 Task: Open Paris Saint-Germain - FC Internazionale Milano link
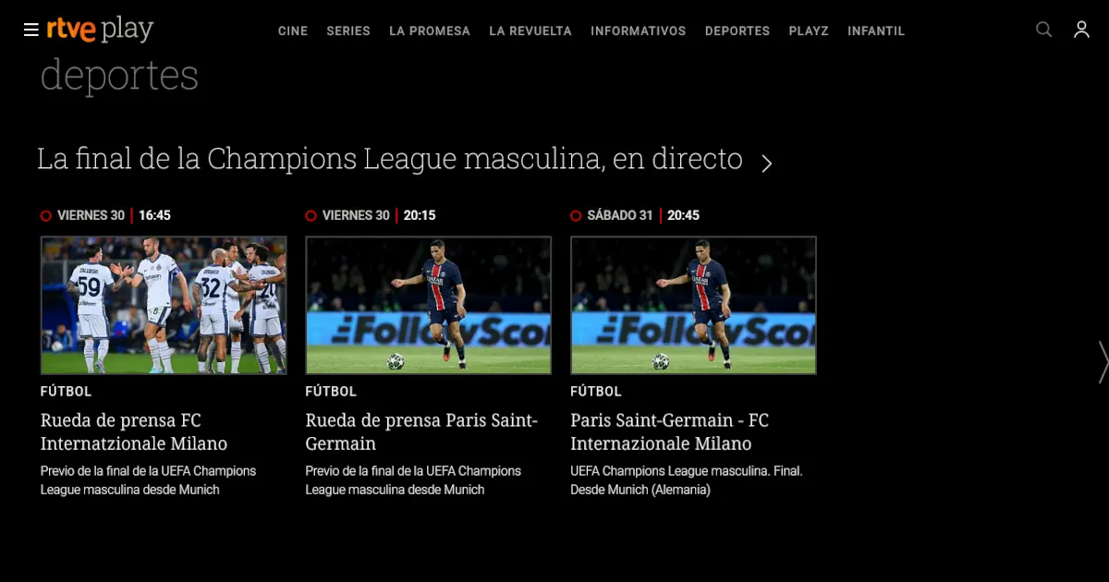(670, 431)
